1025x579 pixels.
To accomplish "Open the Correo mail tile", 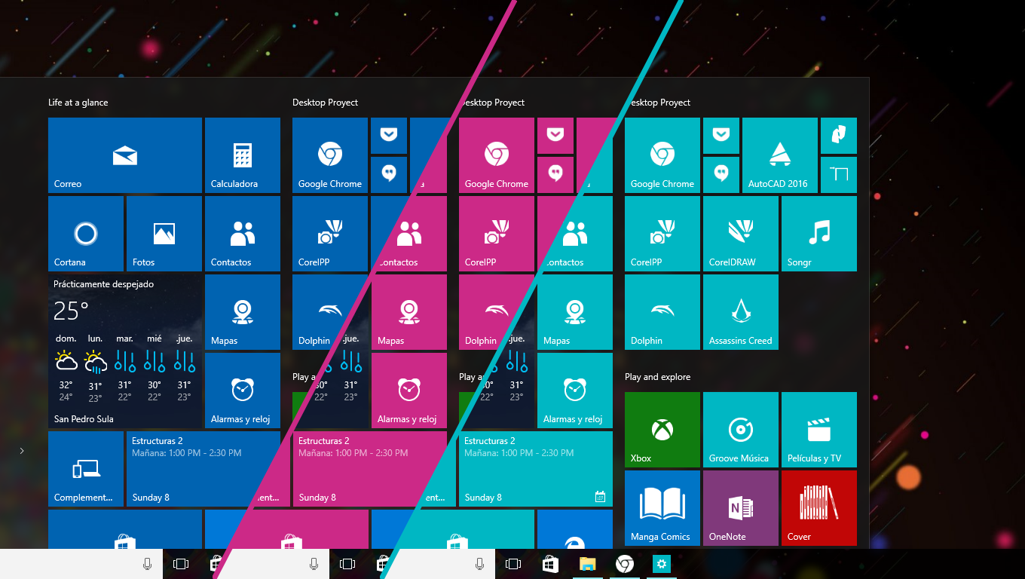I will point(124,155).
